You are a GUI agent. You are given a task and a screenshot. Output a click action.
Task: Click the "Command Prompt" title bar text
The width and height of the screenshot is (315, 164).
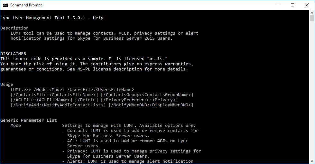tap(26, 5)
